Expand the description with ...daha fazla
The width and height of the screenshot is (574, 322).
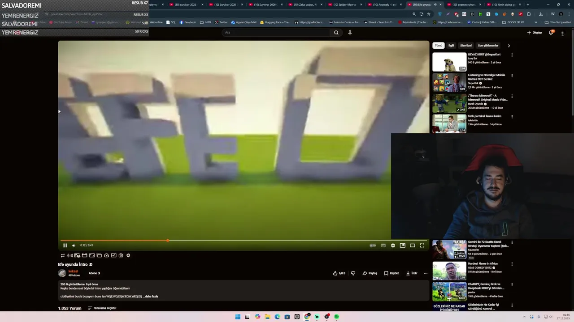tap(150, 297)
